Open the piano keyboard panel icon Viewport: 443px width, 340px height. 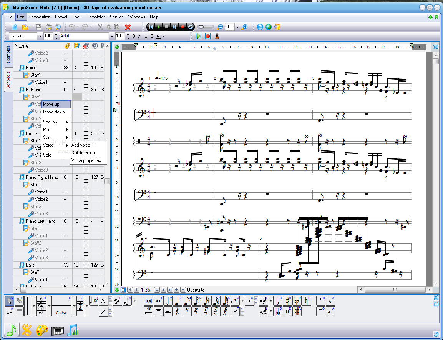click(x=57, y=330)
